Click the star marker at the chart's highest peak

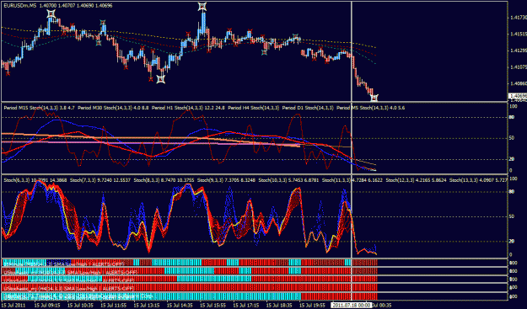click(202, 7)
